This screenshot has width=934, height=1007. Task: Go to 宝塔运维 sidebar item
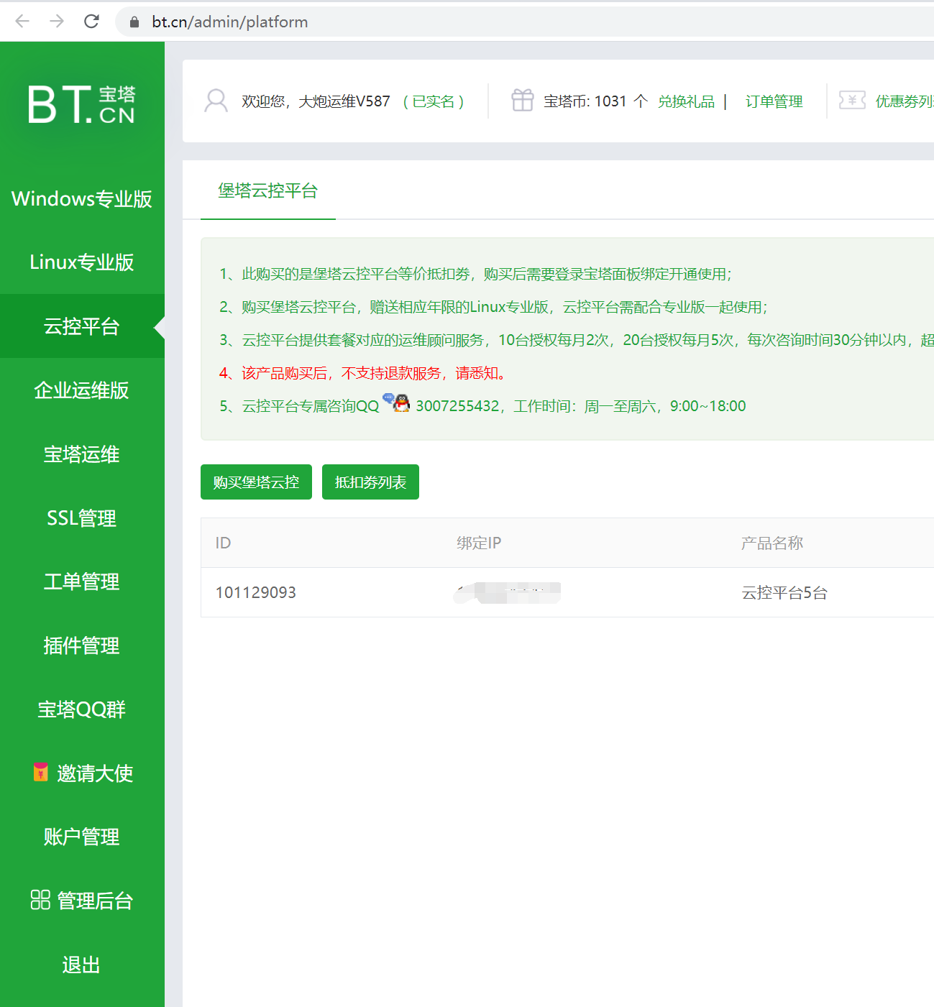coord(82,454)
